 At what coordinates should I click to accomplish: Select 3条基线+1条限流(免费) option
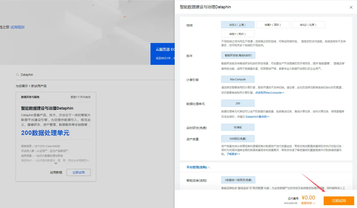(x=238, y=180)
